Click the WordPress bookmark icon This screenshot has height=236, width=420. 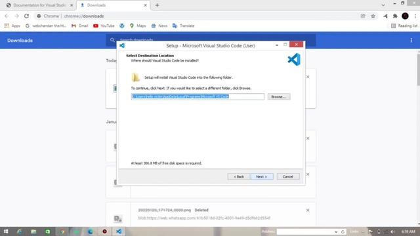[122, 26]
